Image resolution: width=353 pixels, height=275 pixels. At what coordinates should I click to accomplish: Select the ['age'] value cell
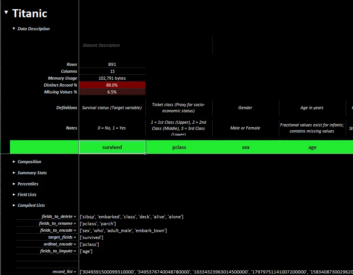(x=86, y=251)
